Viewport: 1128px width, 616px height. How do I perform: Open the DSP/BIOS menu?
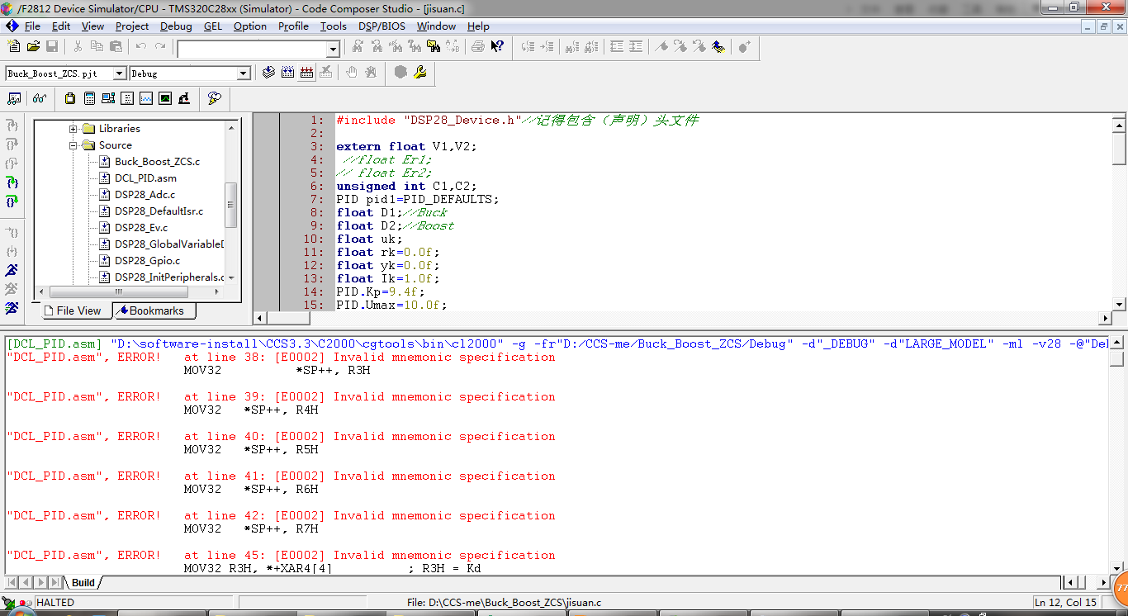coord(383,26)
